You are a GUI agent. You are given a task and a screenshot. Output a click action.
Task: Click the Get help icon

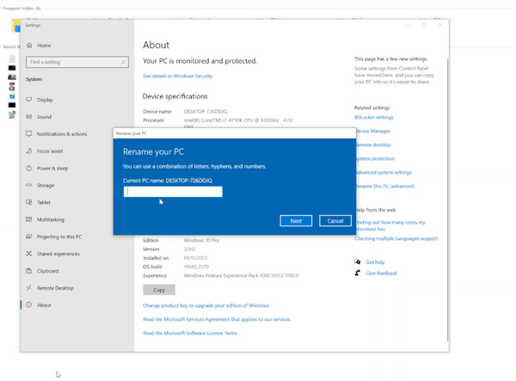click(358, 262)
